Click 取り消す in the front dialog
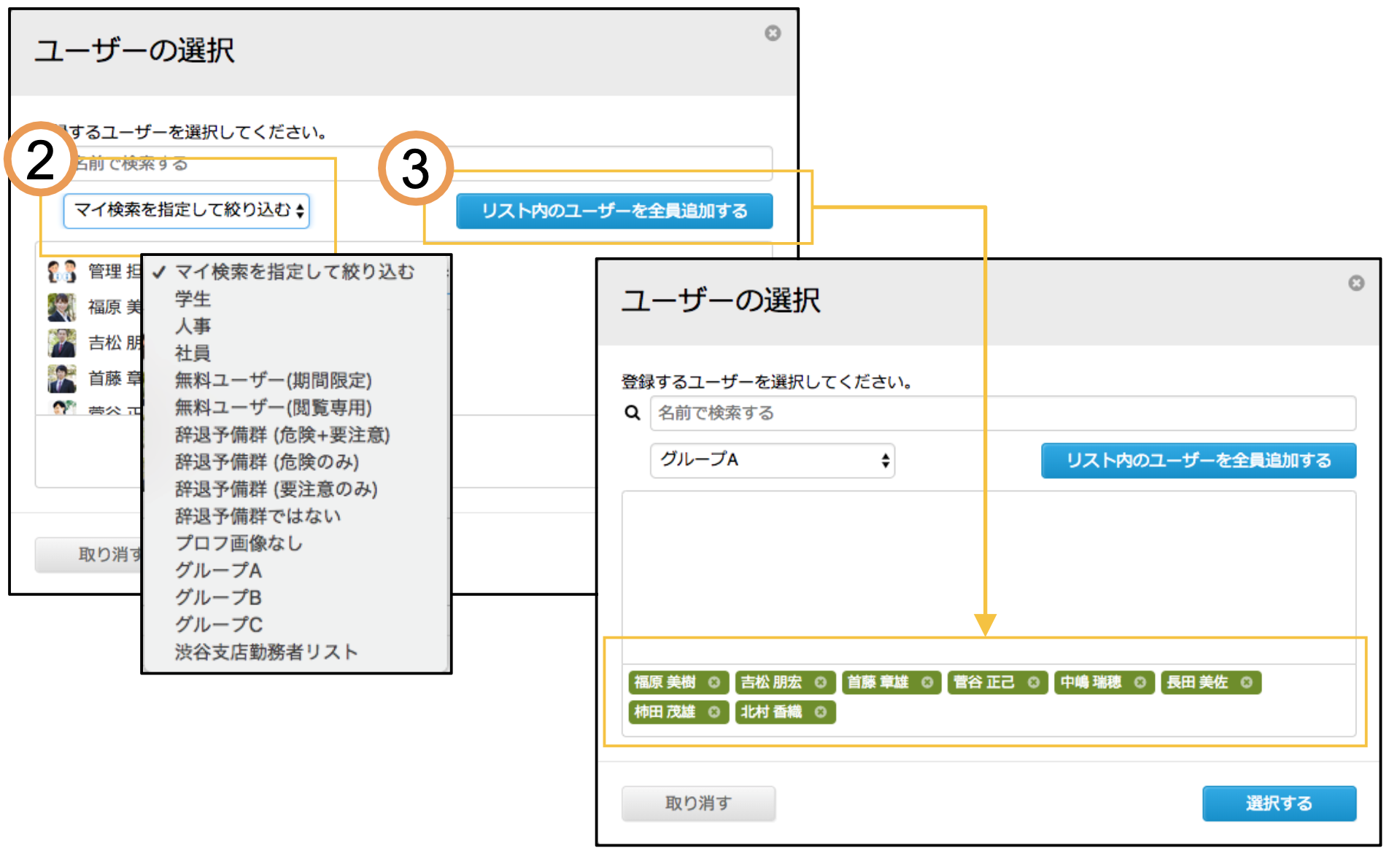This screenshot has width=1392, height=856. 698,804
